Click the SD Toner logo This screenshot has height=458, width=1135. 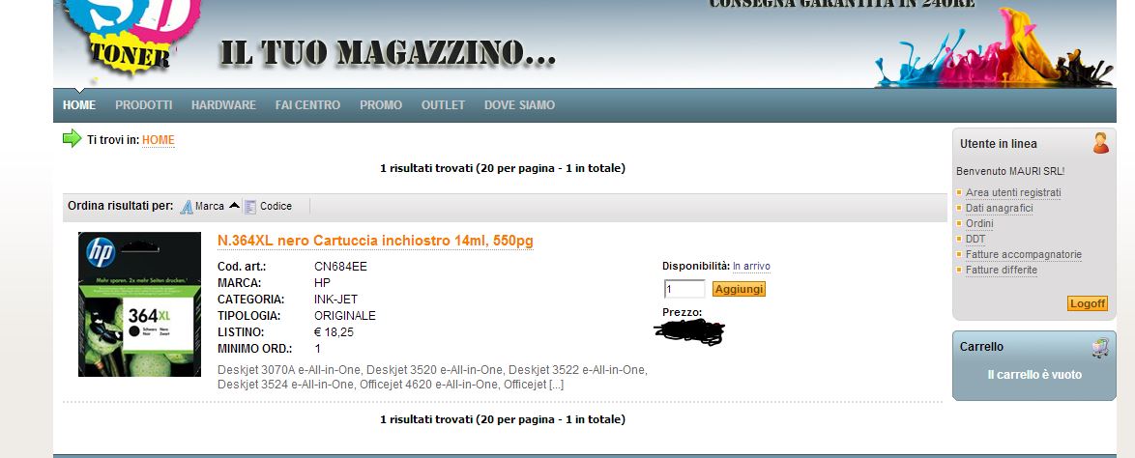point(131,36)
